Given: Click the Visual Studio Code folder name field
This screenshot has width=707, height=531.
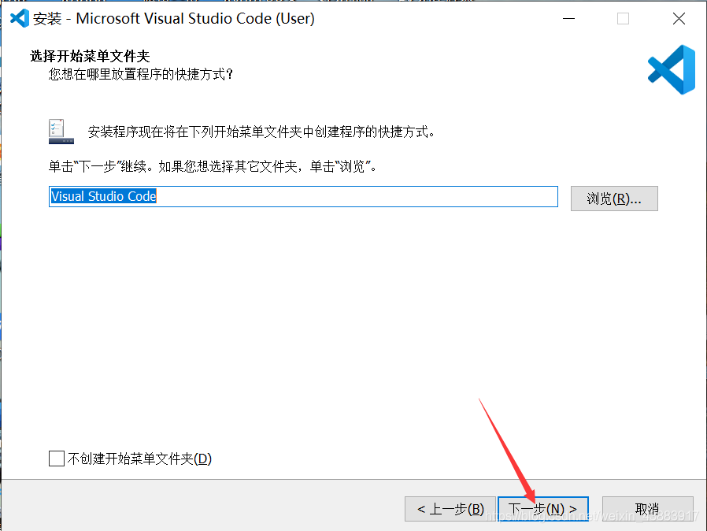Looking at the screenshot, I should click(x=303, y=196).
